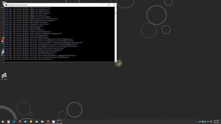Click the cmd scrollbar up arrow
This screenshot has height=124, width=221.
[116, 8]
